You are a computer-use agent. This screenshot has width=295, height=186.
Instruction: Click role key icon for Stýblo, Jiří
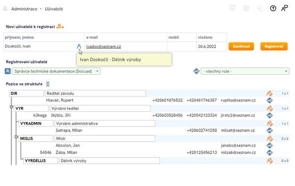tap(269, 116)
